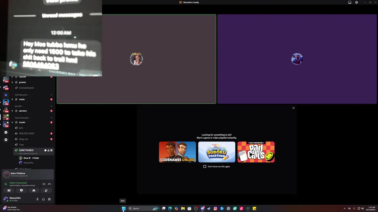Launch Bad Calls activity

[x=256, y=152]
